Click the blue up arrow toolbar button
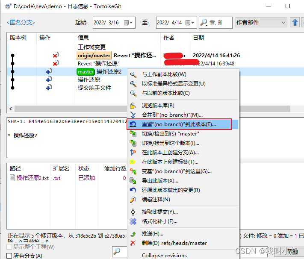304x259 pixels. [x=295, y=22]
